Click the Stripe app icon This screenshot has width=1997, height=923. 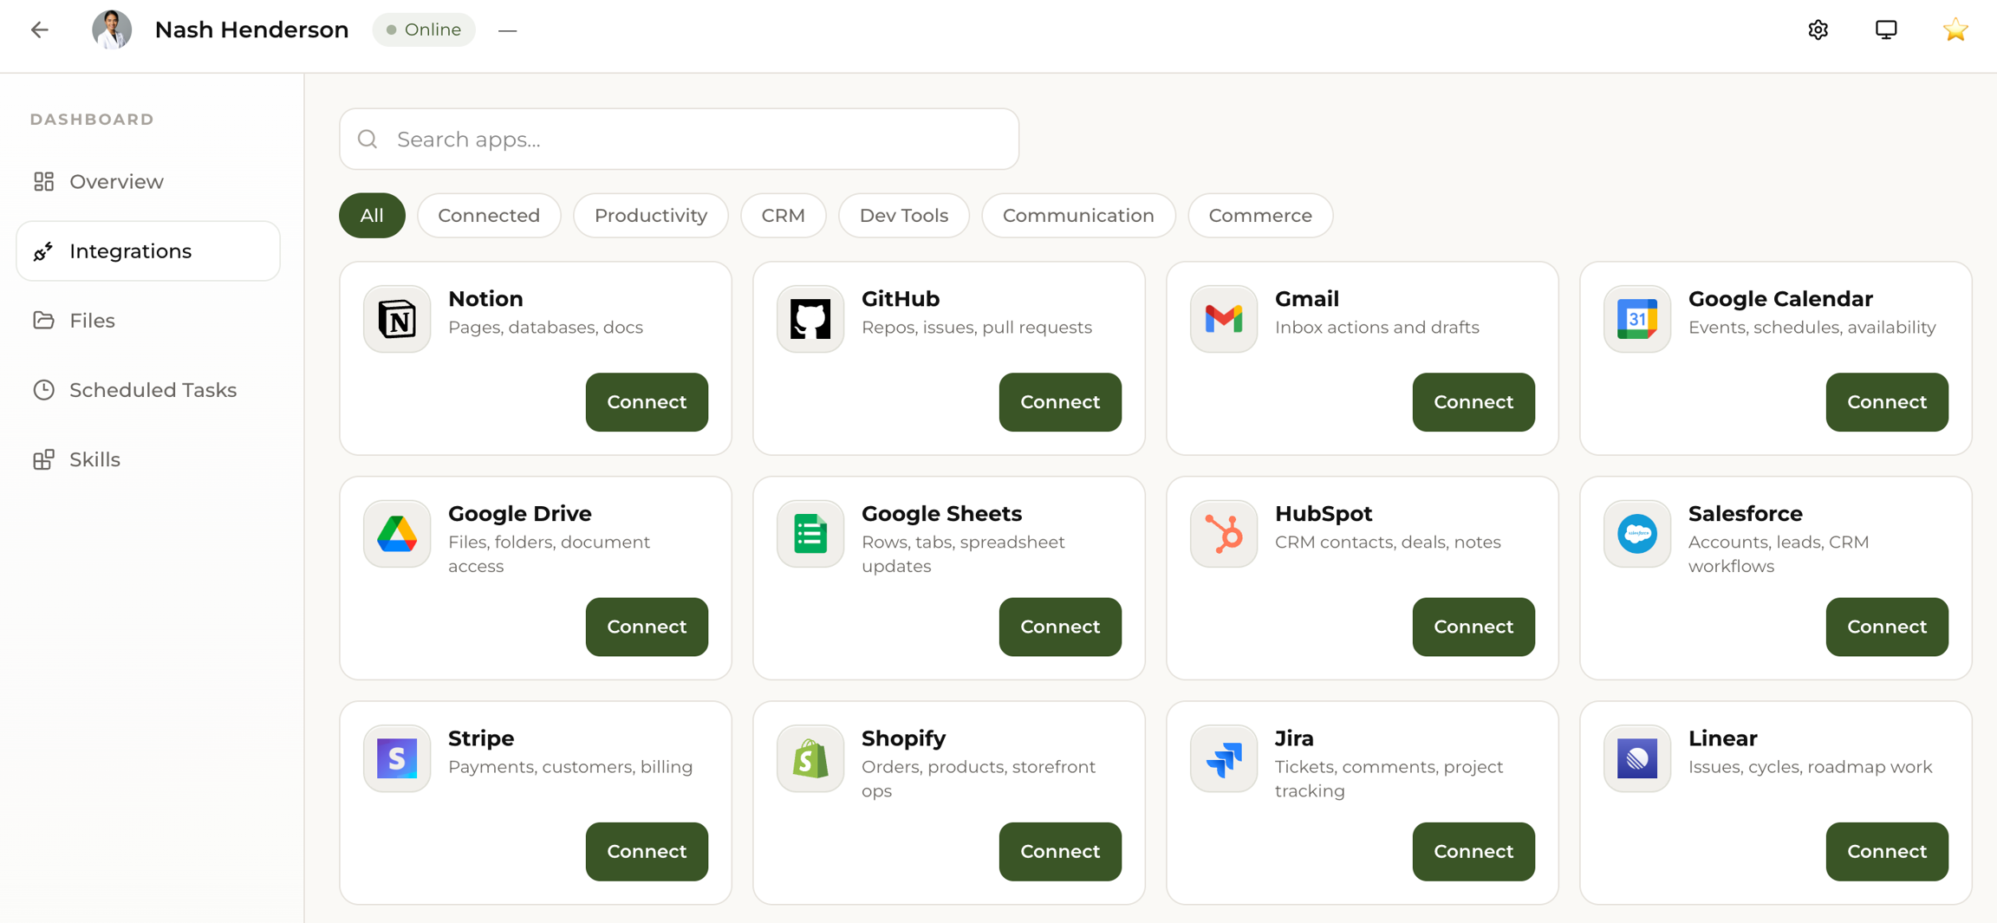(x=397, y=758)
